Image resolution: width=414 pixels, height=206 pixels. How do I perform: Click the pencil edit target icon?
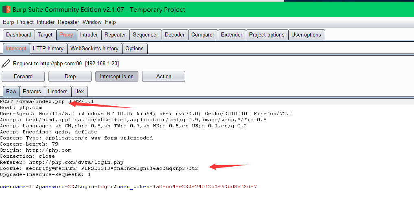point(6,63)
